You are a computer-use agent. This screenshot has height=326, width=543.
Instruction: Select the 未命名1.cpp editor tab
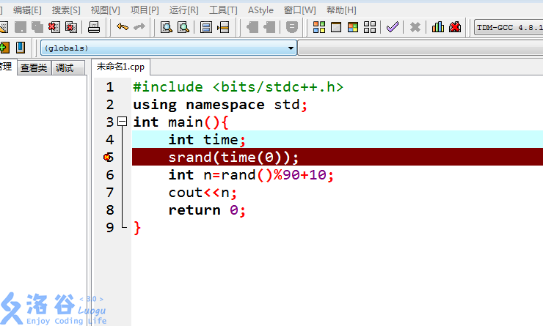[x=121, y=67]
